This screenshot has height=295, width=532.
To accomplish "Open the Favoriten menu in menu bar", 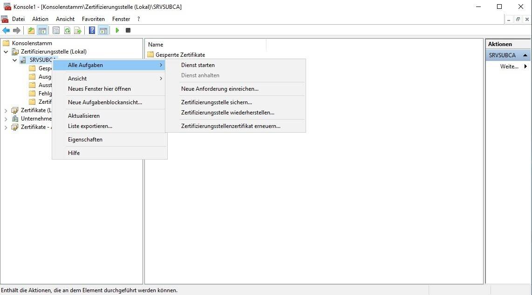I will click(x=93, y=19).
